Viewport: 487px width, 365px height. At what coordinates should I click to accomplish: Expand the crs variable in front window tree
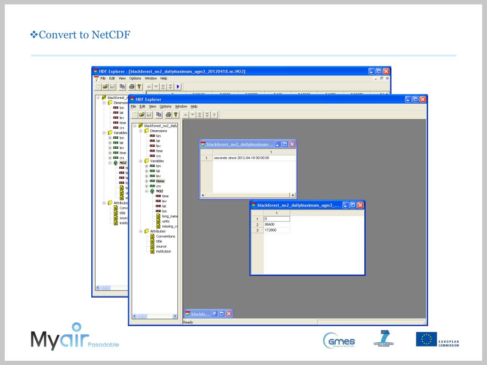point(147,186)
